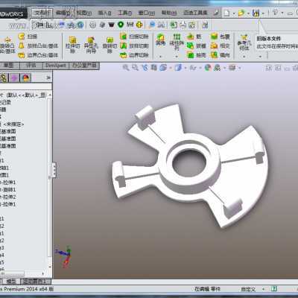The image size is (298, 298).
Task: Click the 拔模 (Draft) icon
Action: (x=190, y=45)
